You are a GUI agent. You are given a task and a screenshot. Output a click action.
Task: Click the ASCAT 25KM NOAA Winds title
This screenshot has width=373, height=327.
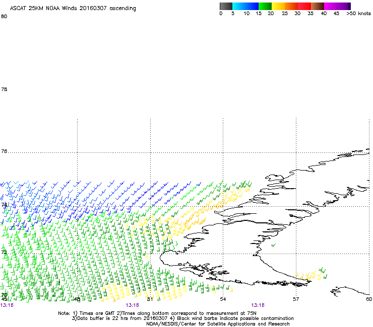(73, 9)
